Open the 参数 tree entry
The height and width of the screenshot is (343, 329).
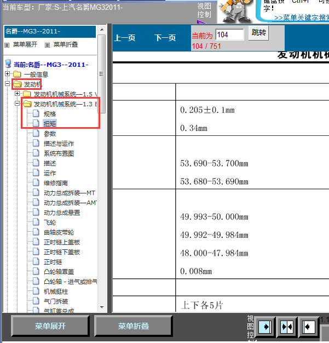click(50, 134)
